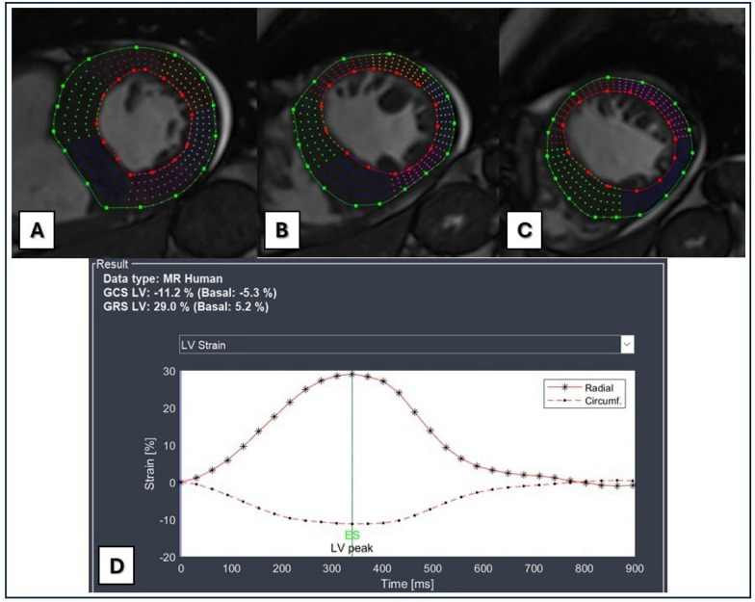Viewport: 755px width, 602px height.
Task: Select short-axis MRI image A
Action: coord(135,133)
